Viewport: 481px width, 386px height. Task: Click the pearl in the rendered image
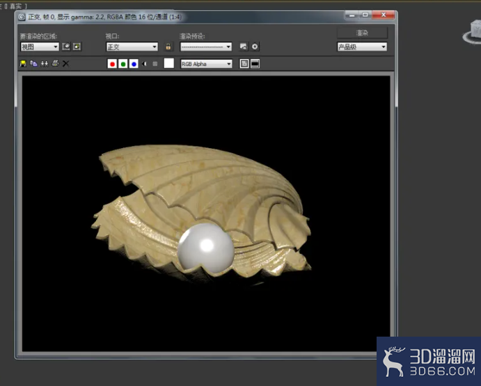click(x=206, y=248)
